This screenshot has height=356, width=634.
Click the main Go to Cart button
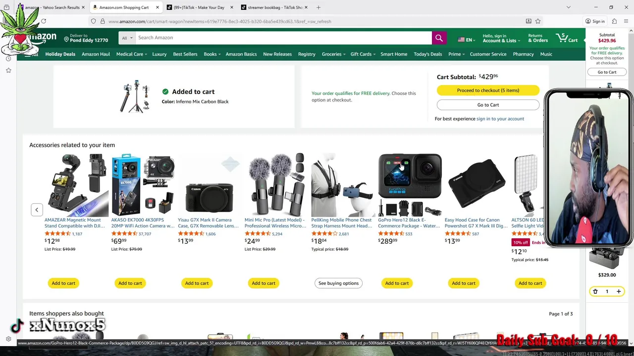click(x=488, y=105)
